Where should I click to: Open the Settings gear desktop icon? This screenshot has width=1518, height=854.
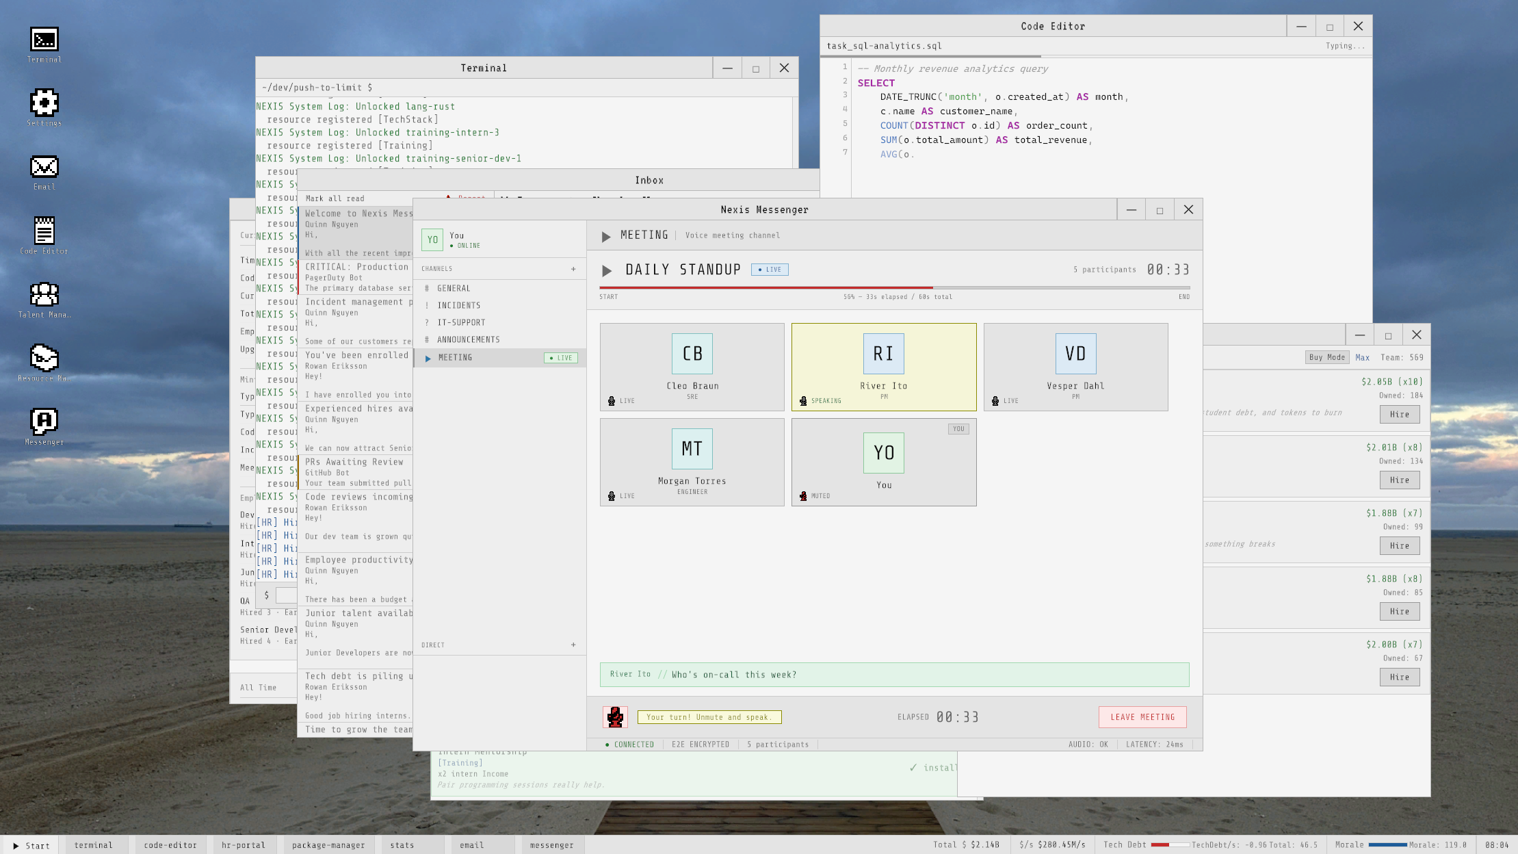click(44, 103)
